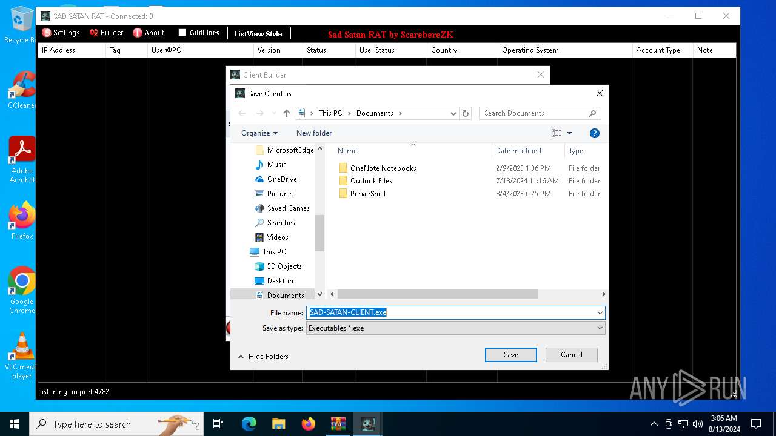
Task: Collapse with Hide Folders expander
Action: [263, 357]
